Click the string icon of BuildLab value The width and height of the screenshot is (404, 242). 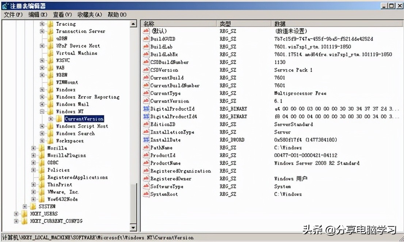(x=146, y=47)
